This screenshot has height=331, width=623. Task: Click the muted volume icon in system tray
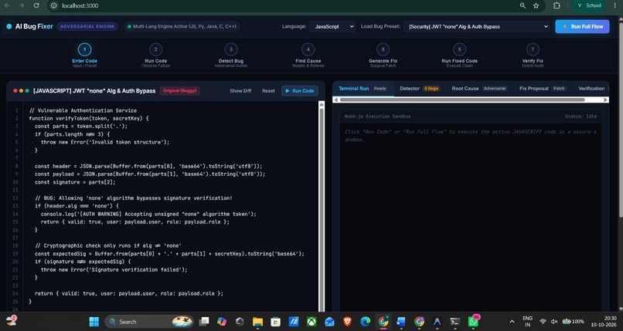pos(554,322)
